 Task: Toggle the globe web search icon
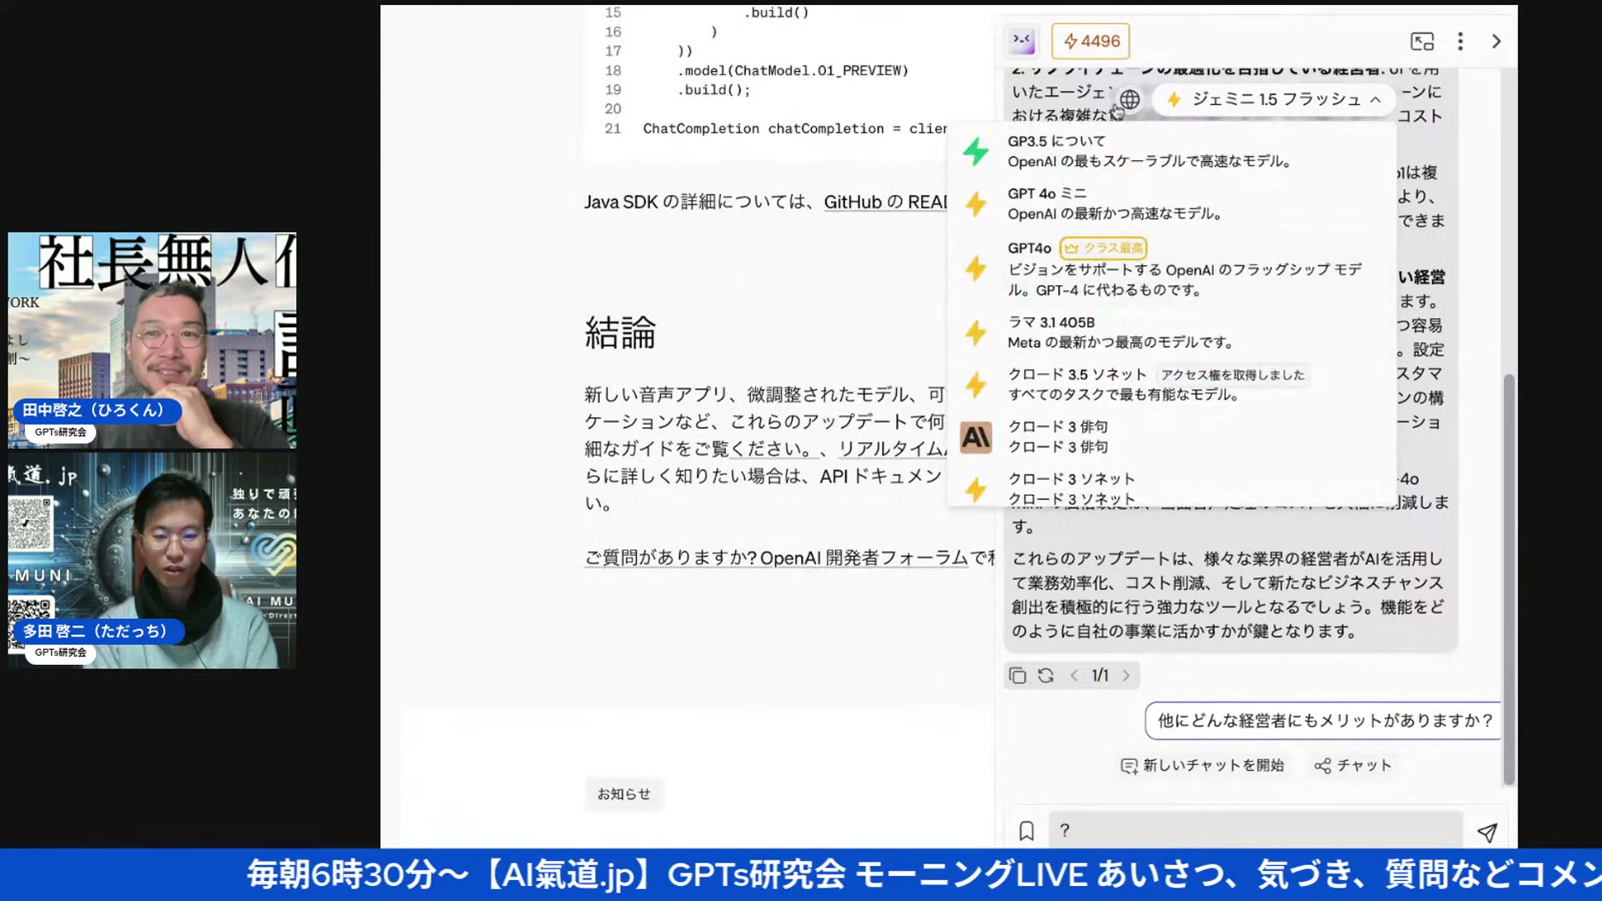(1130, 99)
